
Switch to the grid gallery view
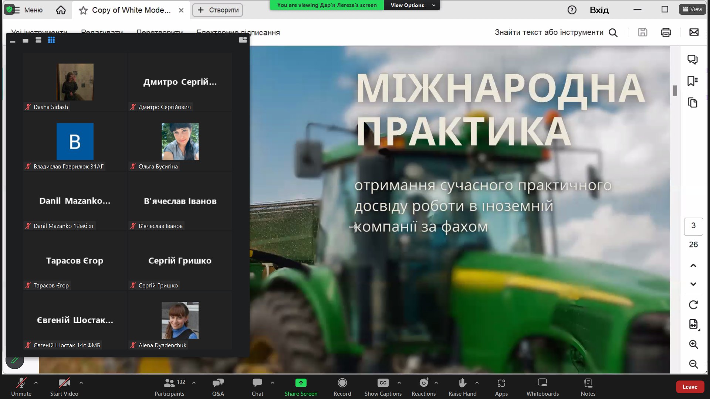click(x=51, y=40)
